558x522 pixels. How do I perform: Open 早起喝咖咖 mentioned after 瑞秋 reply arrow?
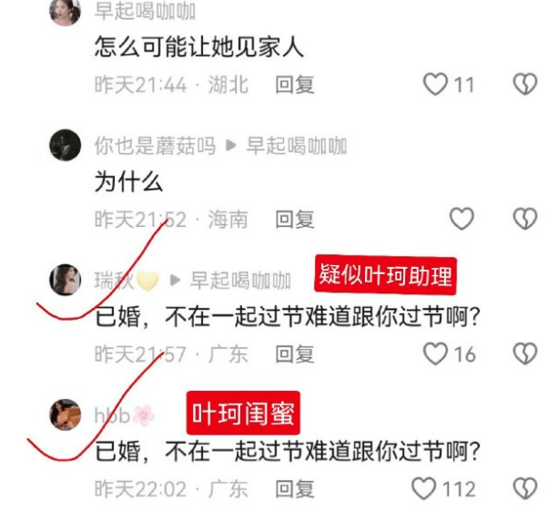(240, 281)
